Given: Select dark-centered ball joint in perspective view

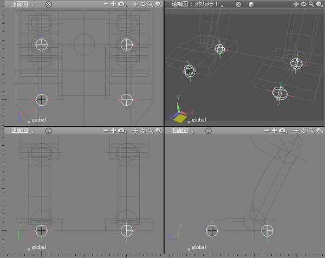Looking at the screenshot, I should click(x=189, y=71).
